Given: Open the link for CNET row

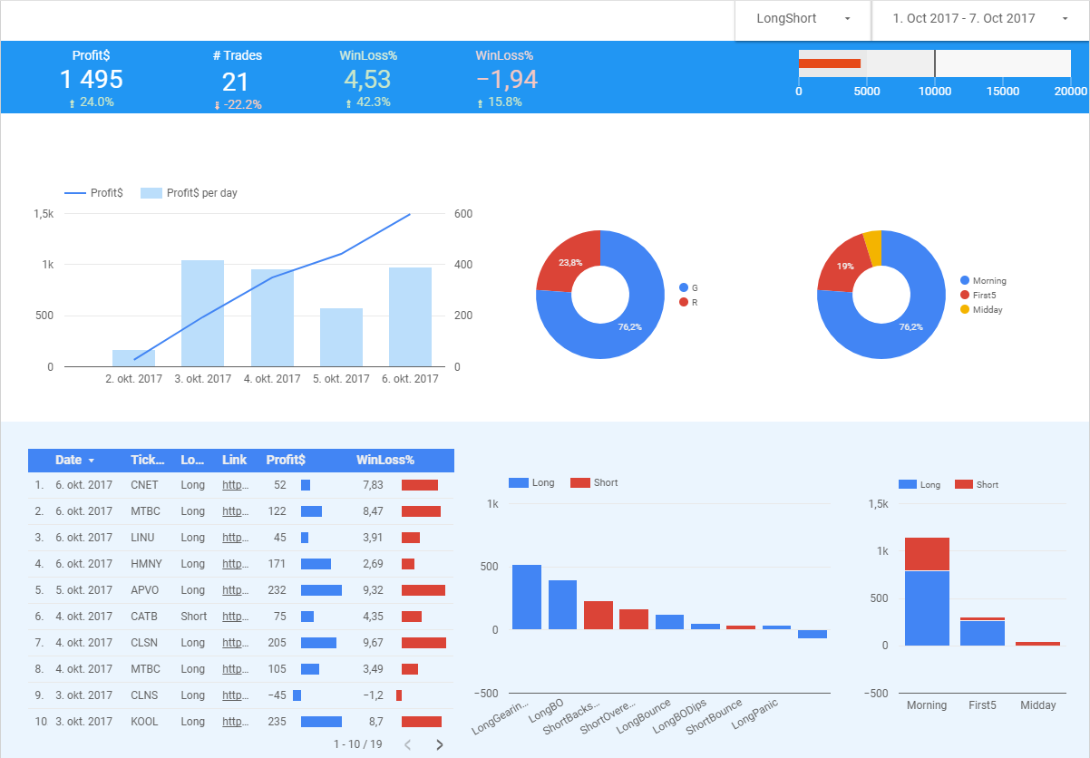Looking at the screenshot, I should click(x=235, y=485).
